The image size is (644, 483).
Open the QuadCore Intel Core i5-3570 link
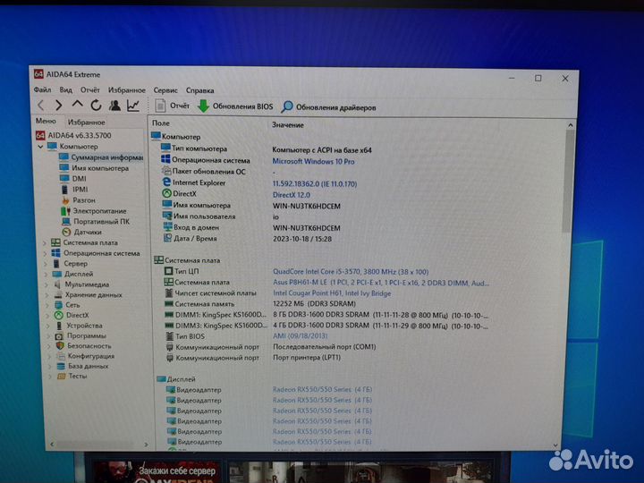(351, 272)
